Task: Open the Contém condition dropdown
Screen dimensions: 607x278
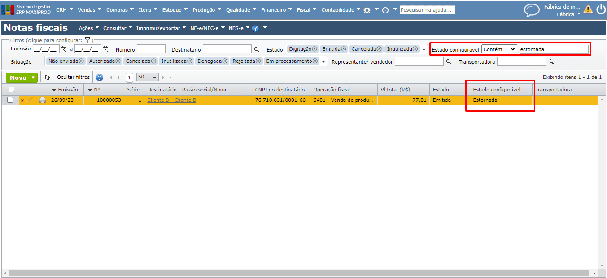Action: tap(499, 49)
